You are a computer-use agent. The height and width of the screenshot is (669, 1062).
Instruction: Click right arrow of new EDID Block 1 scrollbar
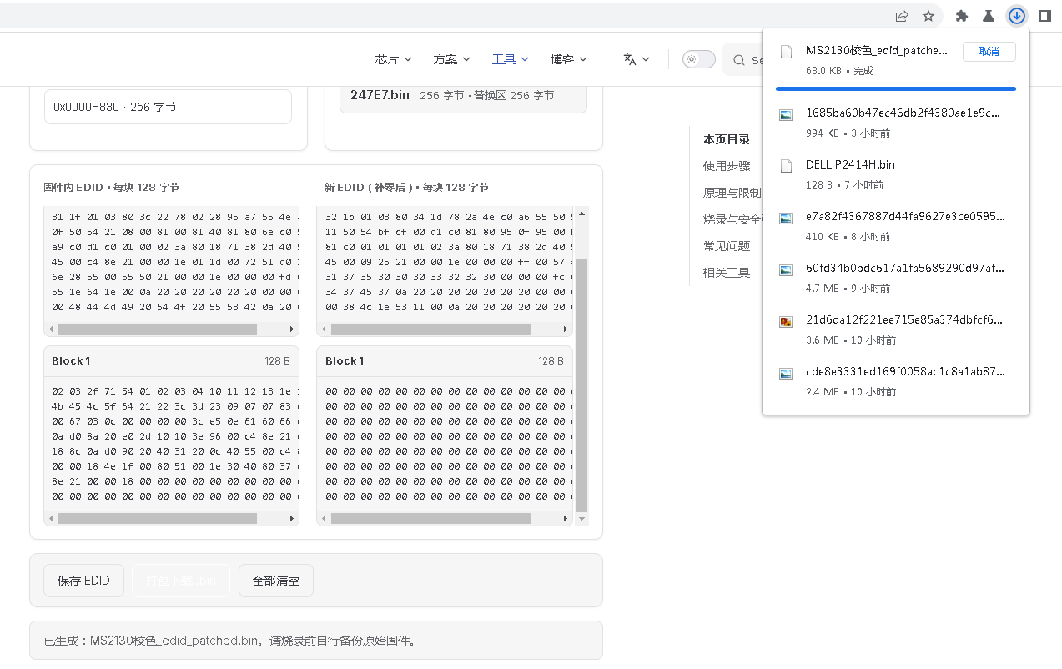[x=566, y=518]
